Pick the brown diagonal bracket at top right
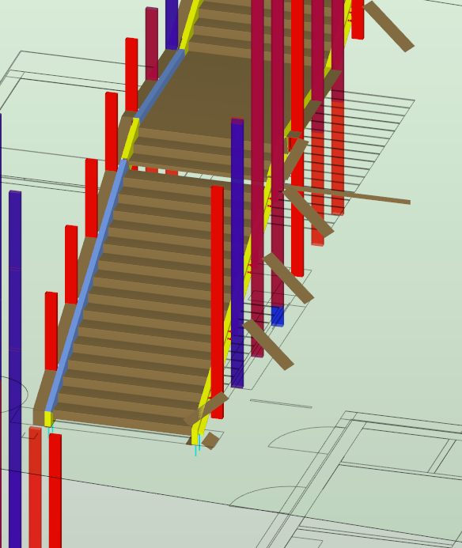 click(x=388, y=26)
